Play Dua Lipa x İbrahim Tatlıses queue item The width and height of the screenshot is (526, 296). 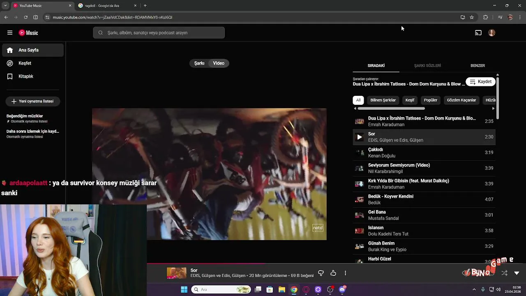tap(424, 121)
